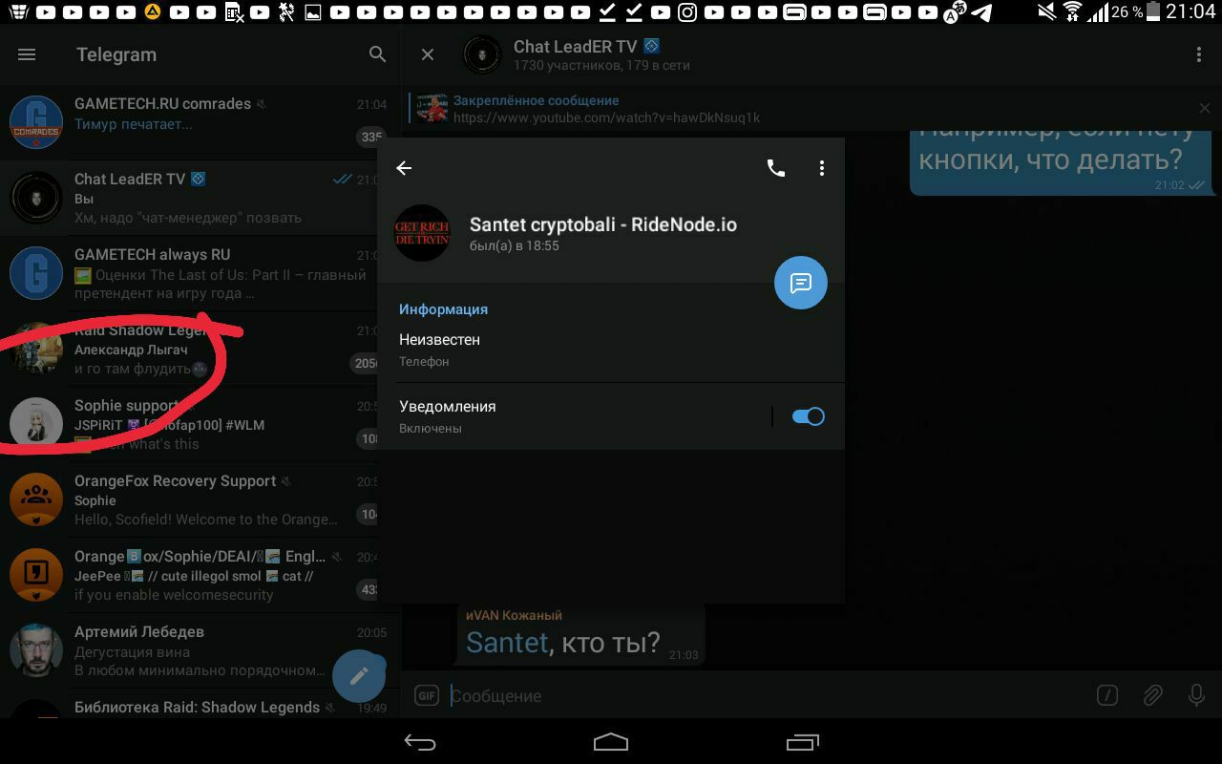Click Артемий Лебедев avatar

click(36, 650)
